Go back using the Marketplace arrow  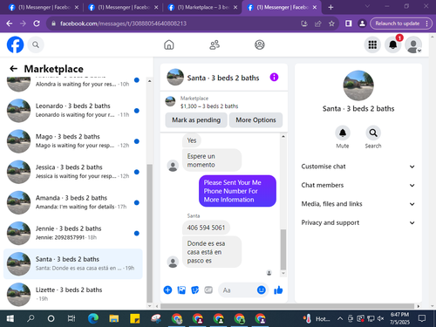13,69
